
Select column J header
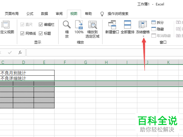coord(147,62)
